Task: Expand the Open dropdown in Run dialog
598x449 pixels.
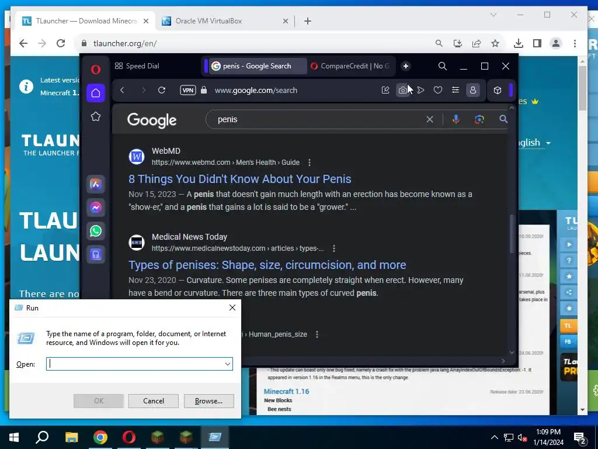Action: click(x=228, y=364)
